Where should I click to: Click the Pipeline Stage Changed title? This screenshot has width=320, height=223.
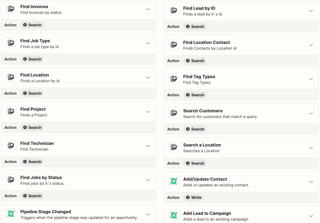click(46, 212)
